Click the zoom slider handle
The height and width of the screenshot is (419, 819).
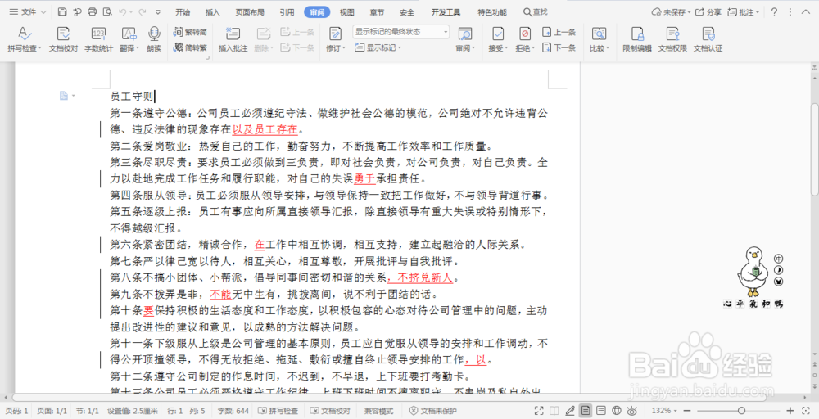pos(741,411)
